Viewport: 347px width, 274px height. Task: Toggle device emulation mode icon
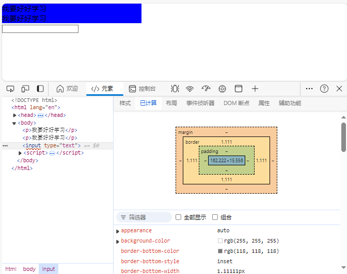tap(25, 89)
